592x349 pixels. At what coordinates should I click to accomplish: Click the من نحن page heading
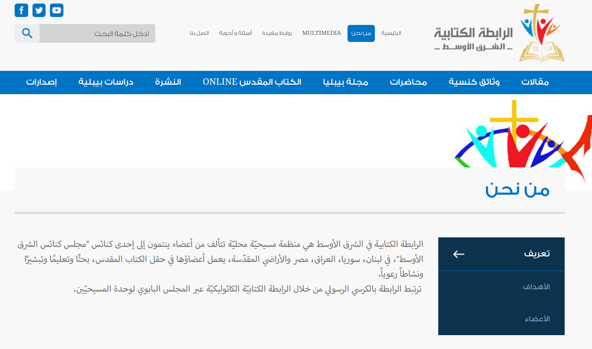[518, 190]
